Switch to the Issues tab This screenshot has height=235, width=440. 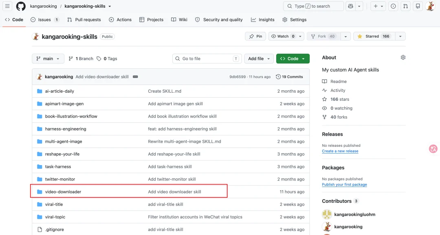pyautogui.click(x=45, y=20)
